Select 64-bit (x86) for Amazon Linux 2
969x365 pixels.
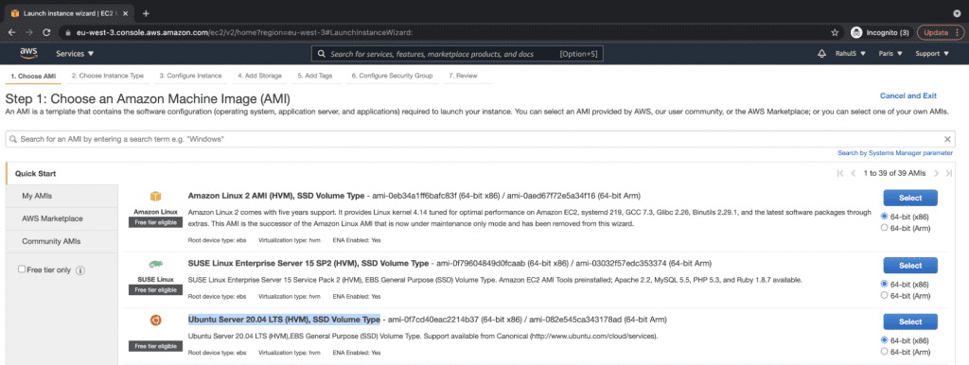(885, 217)
